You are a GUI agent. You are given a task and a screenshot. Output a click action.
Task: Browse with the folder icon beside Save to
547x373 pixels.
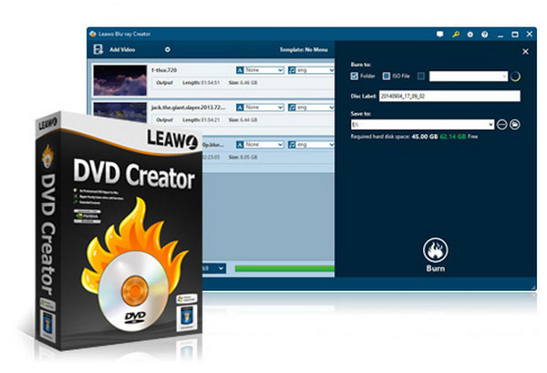point(515,124)
